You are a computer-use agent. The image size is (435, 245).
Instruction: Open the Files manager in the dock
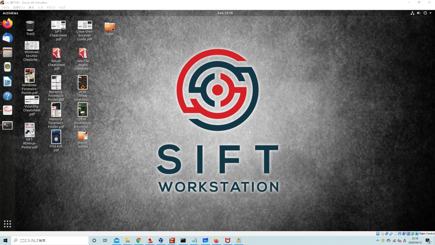click(x=8, y=53)
